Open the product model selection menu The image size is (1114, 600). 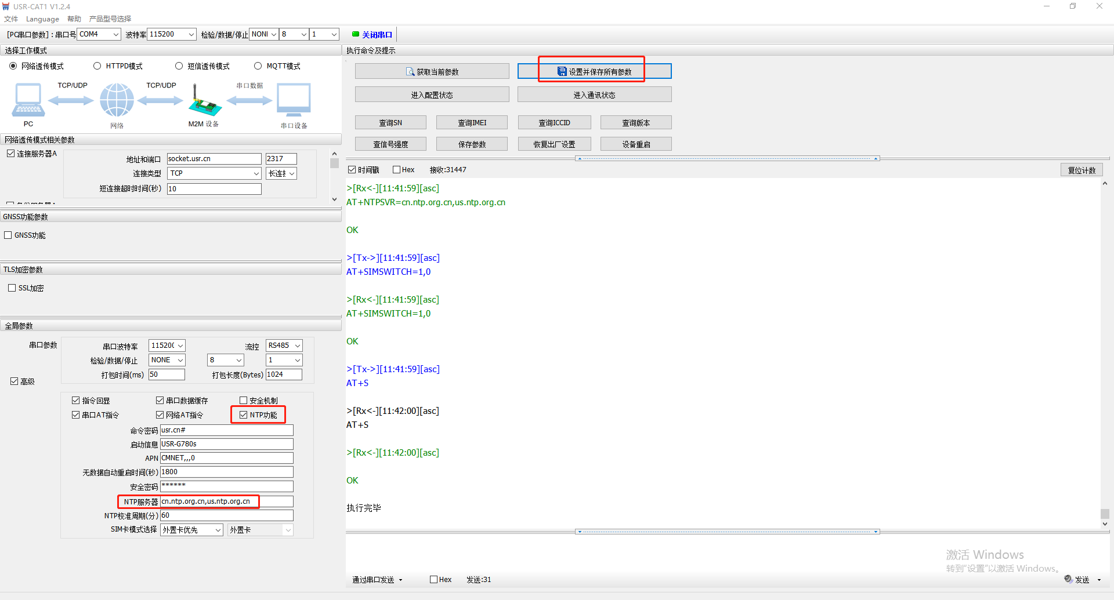click(110, 19)
